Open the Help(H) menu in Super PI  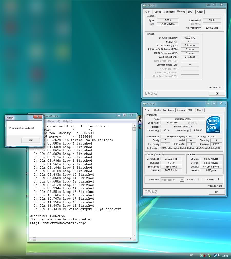pos(67,121)
